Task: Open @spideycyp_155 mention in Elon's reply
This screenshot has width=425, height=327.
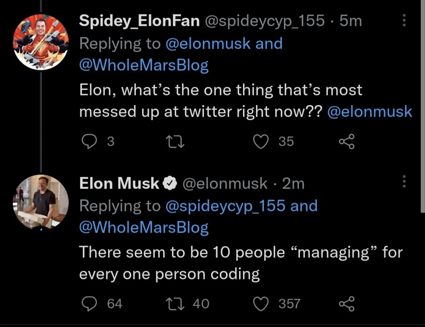Action: [225, 206]
